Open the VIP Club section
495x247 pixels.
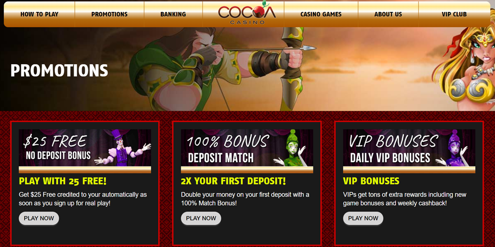click(454, 14)
